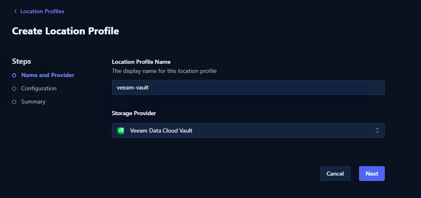Viewport: 421px width, 198px height.
Task: Click the green Veeam provider logo
Action: pyautogui.click(x=121, y=130)
